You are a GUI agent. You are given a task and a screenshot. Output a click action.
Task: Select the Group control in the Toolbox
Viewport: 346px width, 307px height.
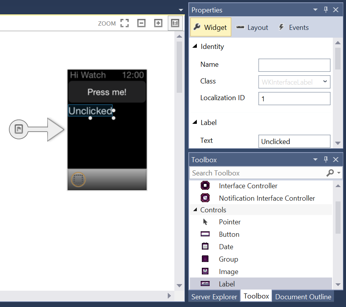click(228, 259)
